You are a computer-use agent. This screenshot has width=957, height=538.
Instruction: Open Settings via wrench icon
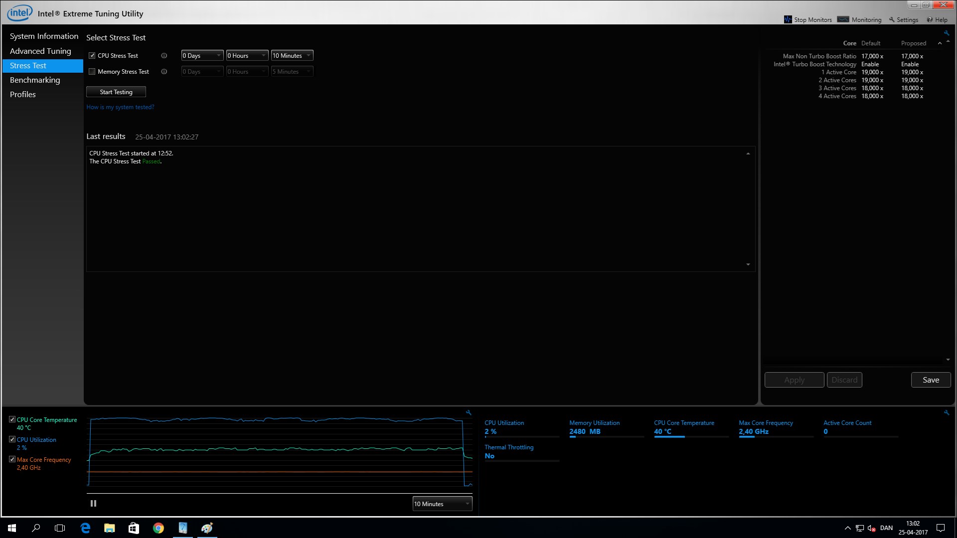click(892, 19)
